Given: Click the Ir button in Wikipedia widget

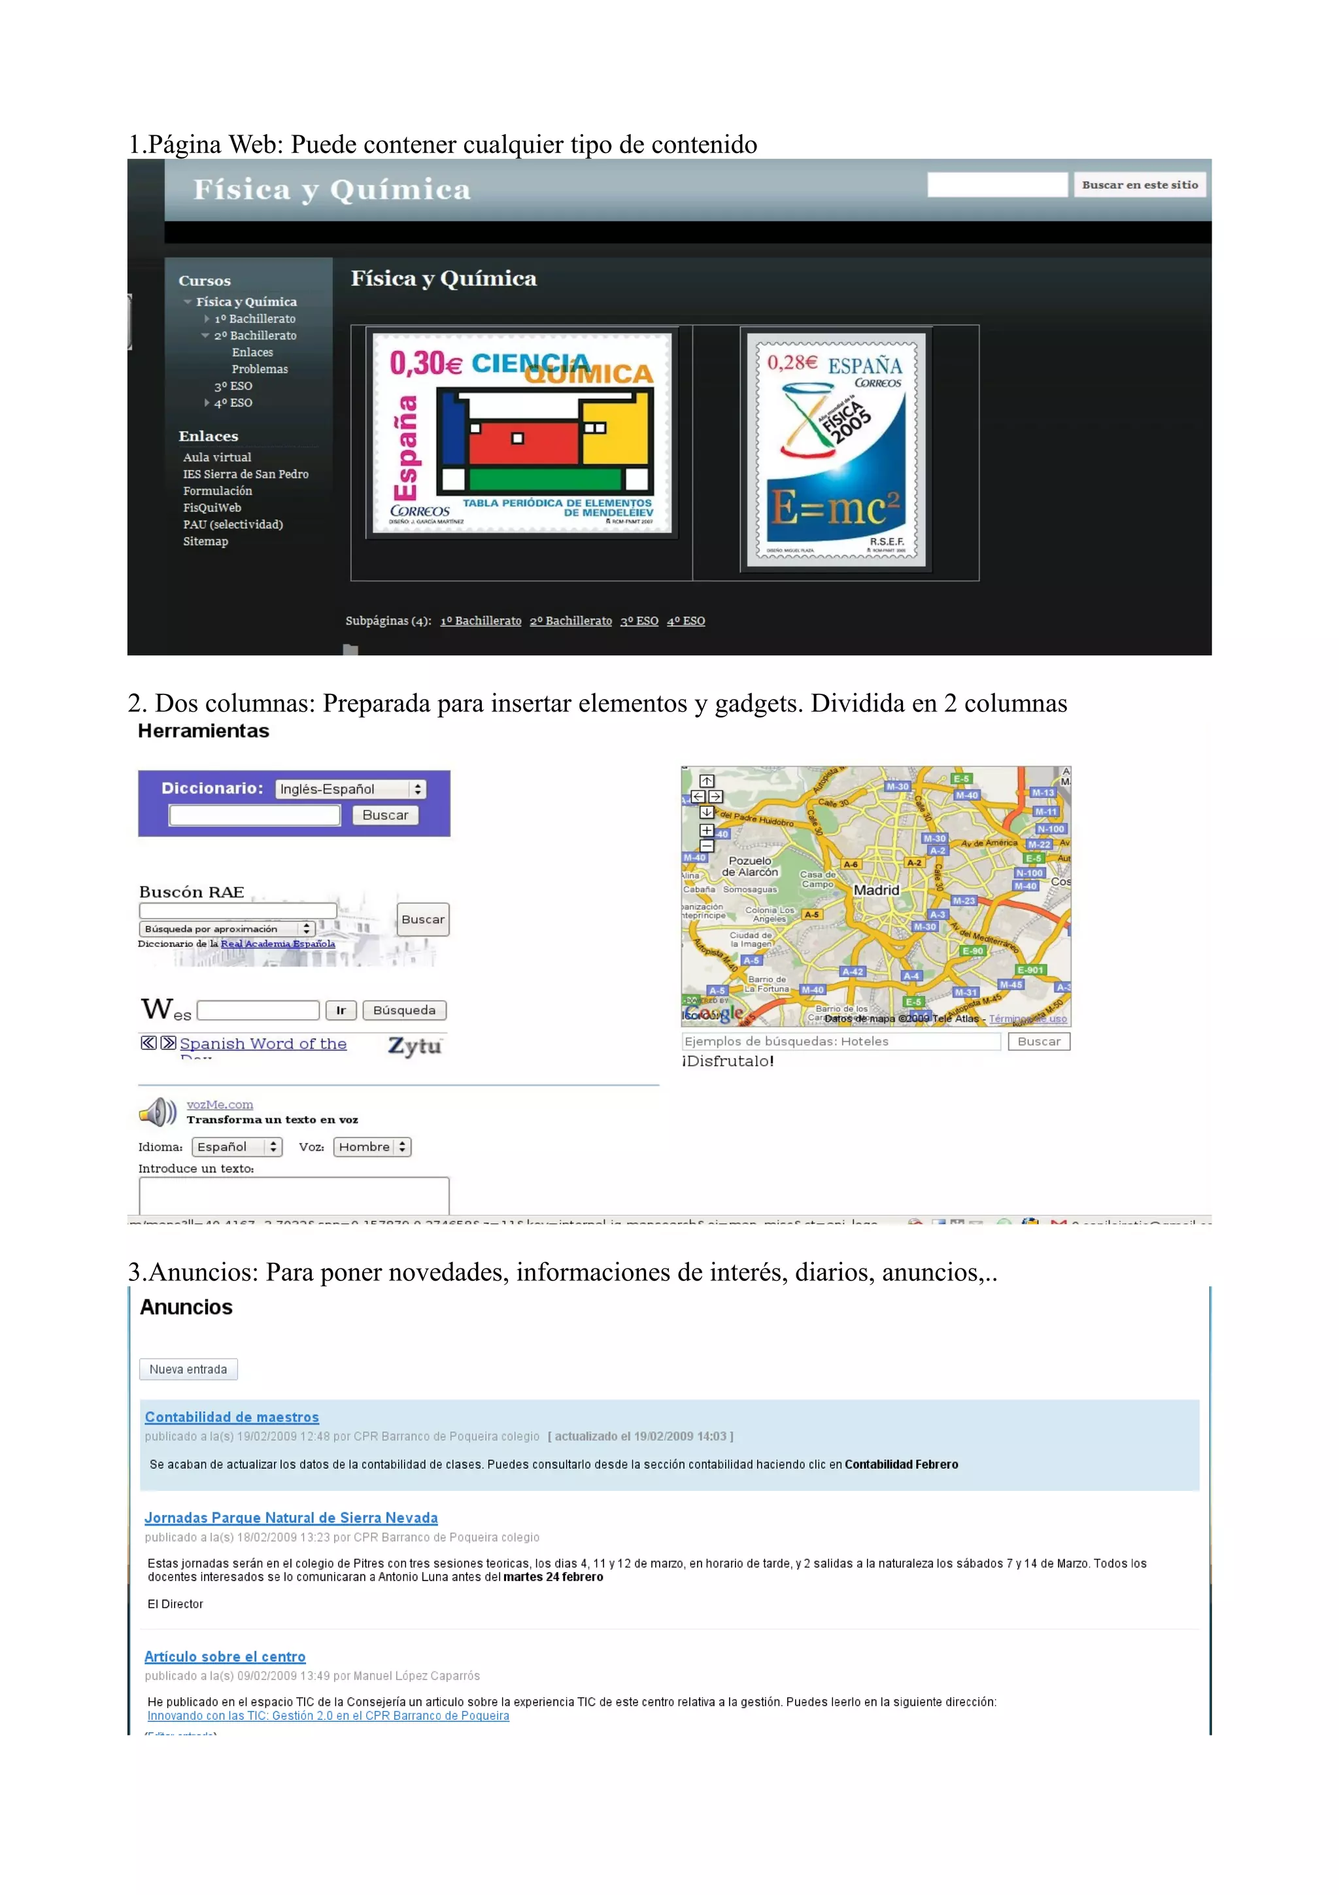Looking at the screenshot, I should (341, 1010).
